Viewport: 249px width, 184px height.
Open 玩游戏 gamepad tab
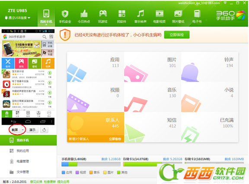(103, 17)
